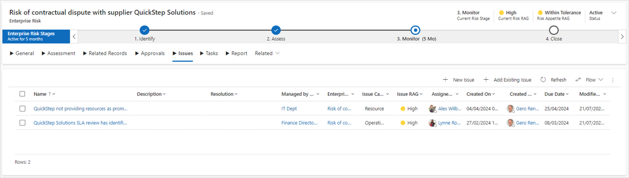Open Gero Ren... link in 27/02/2024 row

click(x=527, y=123)
